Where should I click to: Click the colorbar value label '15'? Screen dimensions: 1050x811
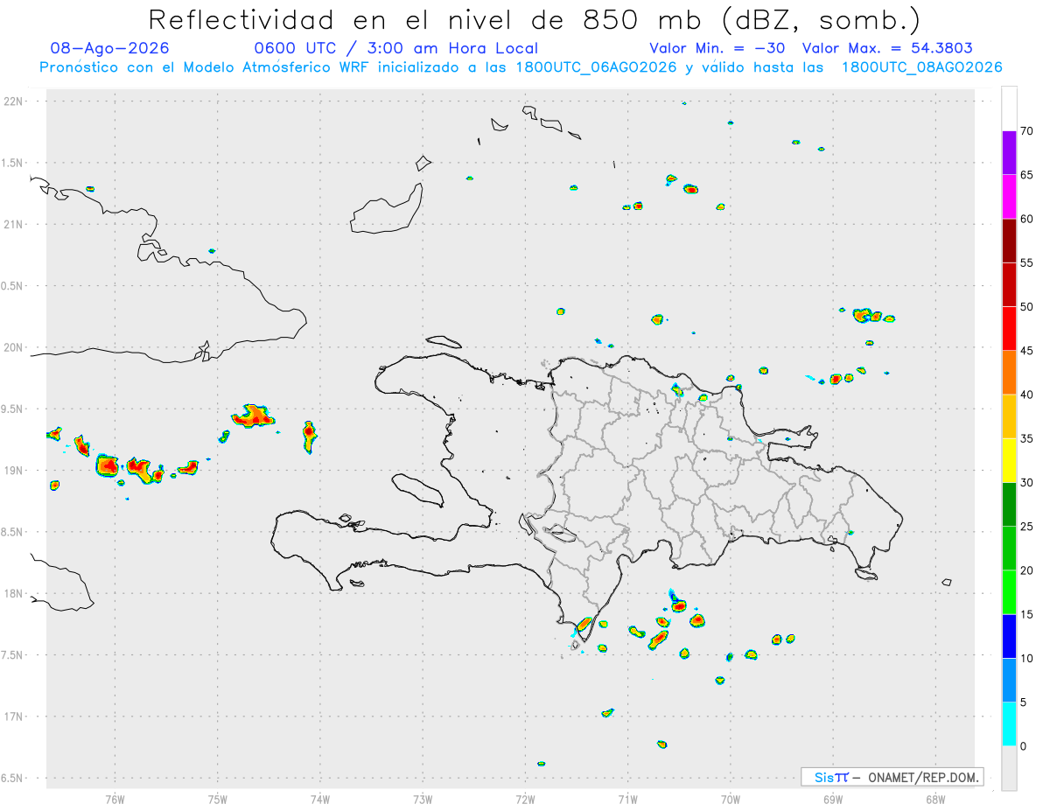click(x=1026, y=614)
